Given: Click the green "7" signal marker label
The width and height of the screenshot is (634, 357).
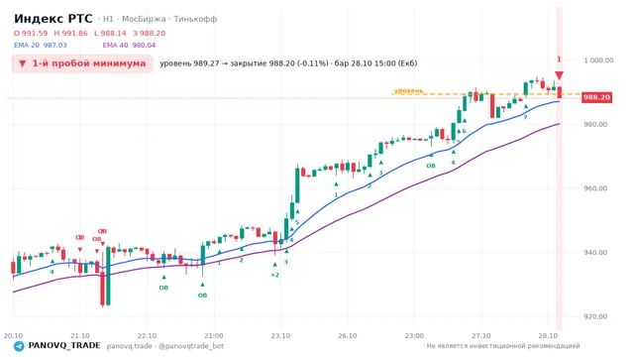Looking at the screenshot, I should tap(526, 117).
